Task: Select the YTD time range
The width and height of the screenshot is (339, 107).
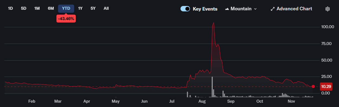Action: pos(66,8)
